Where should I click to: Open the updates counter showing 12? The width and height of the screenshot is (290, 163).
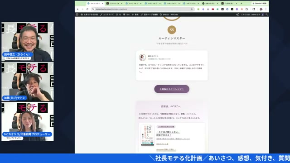click(118, 14)
